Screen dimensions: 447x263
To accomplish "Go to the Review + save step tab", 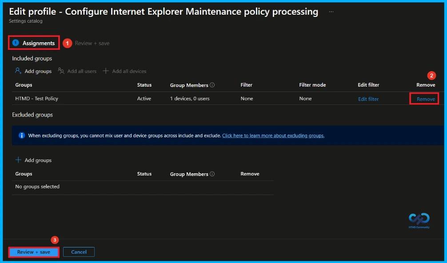I will 92,43.
